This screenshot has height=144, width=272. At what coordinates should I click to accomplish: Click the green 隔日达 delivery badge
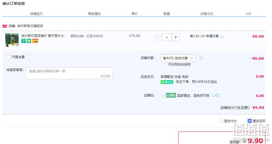pyautogui.click(x=167, y=82)
